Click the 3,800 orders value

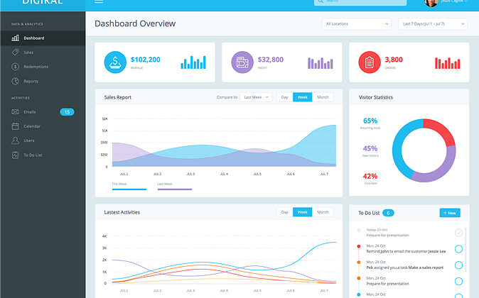394,60
